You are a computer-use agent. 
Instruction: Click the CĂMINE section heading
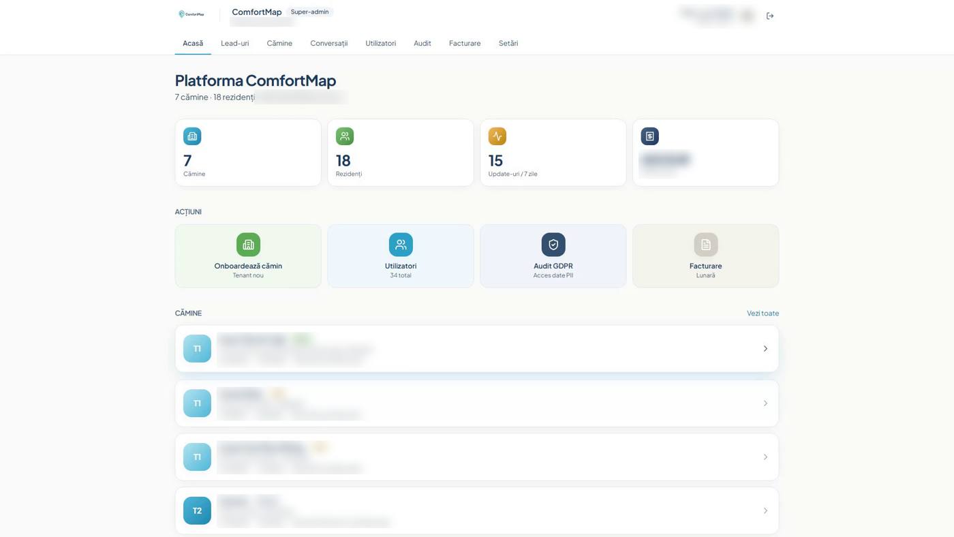(x=188, y=313)
